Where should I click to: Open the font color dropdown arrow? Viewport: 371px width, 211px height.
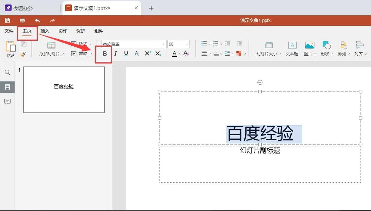[x=180, y=54]
